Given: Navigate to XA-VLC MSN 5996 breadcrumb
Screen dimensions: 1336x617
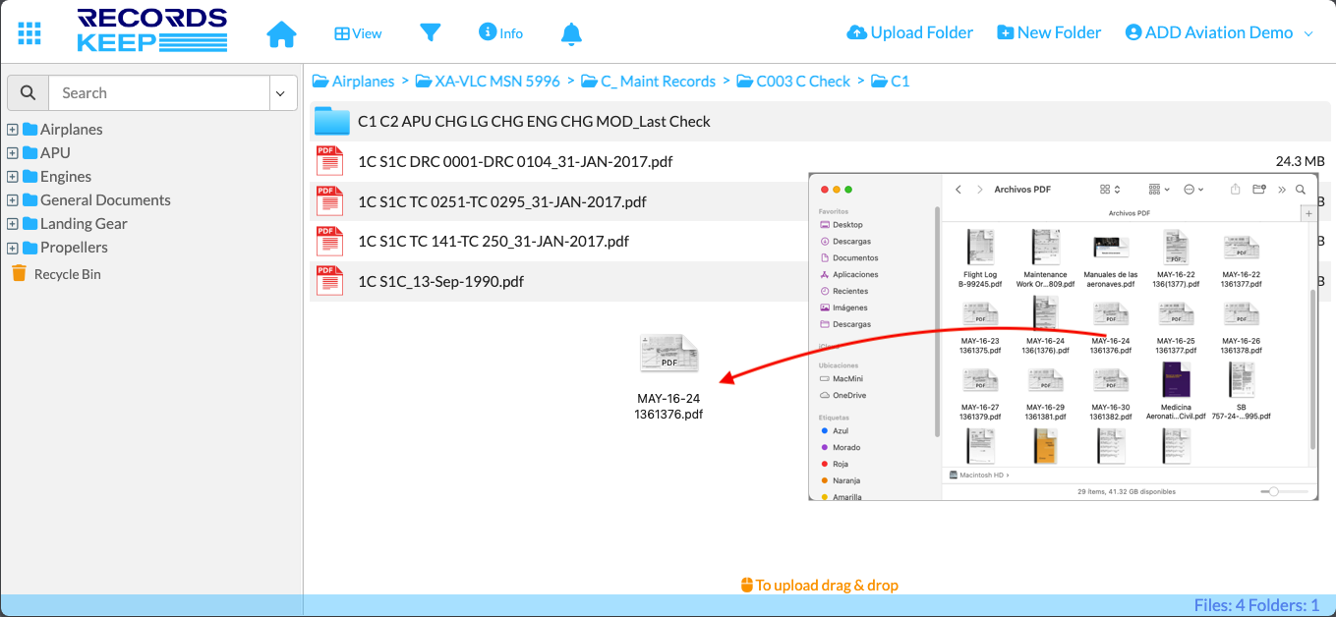Looking at the screenshot, I should tap(496, 82).
